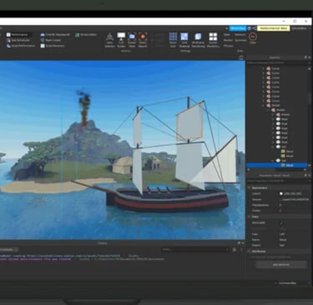Click the Add Attribute button
The width and height of the screenshot is (313, 305).
pyautogui.click(x=281, y=265)
